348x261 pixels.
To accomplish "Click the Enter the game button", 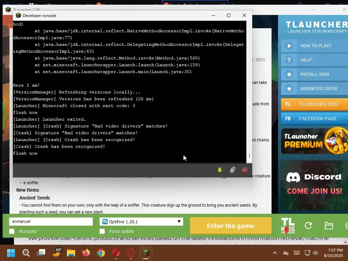I will pos(231,226).
